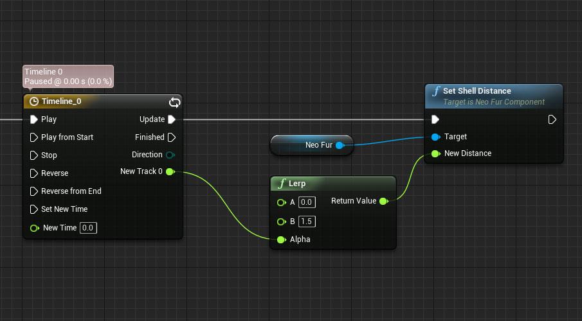Click the Play from Start input pin

tap(34, 137)
